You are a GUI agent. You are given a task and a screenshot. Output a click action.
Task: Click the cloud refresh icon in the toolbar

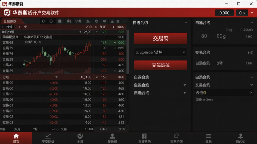44,21
